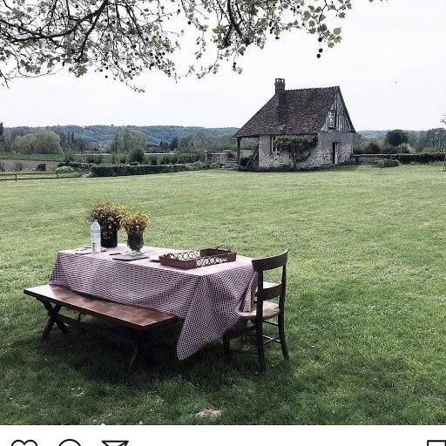Click the cottage doorway
Image resolution: width=446 pixels, height=446 pixels.
tap(335, 152)
